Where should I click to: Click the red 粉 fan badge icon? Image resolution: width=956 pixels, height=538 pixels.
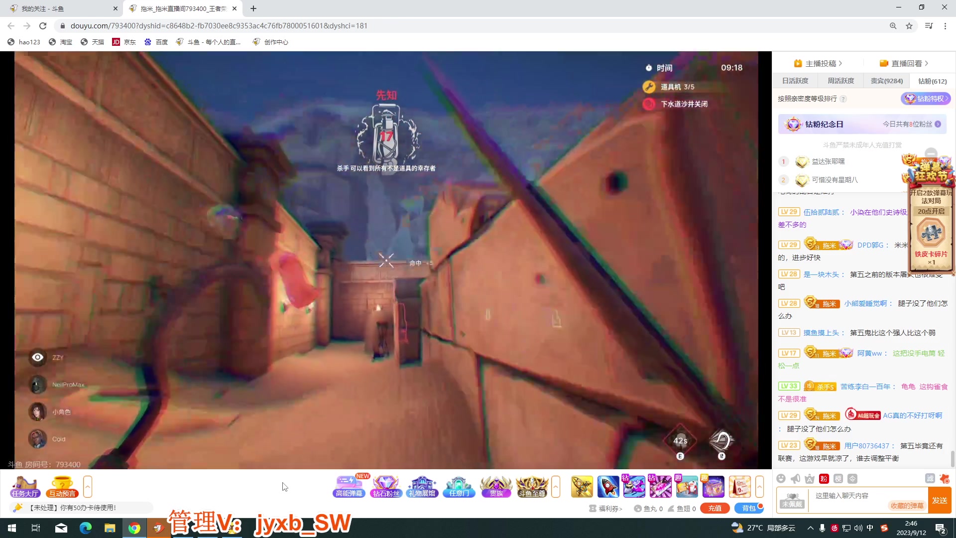[824, 479]
